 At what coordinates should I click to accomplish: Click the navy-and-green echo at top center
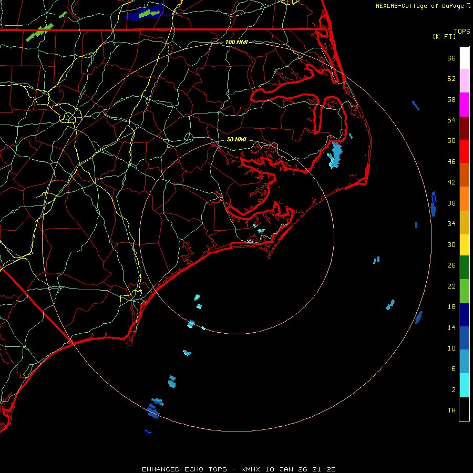148,13
